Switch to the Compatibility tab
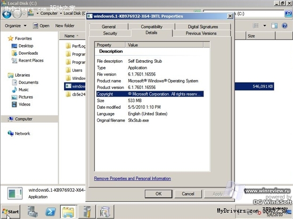The width and height of the screenshot is (293, 219). [151, 27]
